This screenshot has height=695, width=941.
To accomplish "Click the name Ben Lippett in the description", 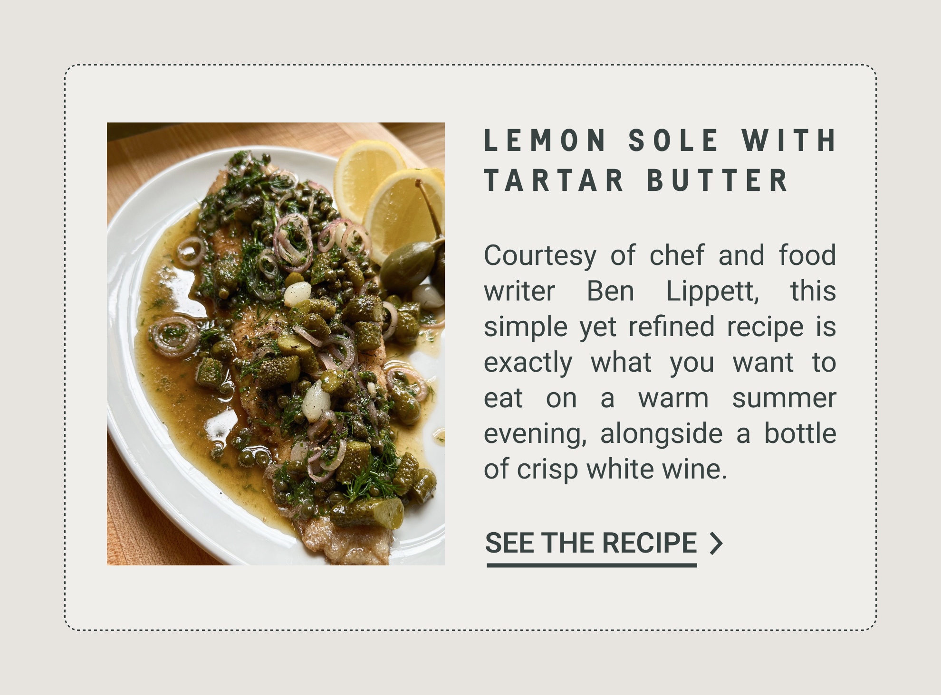I will click(673, 291).
